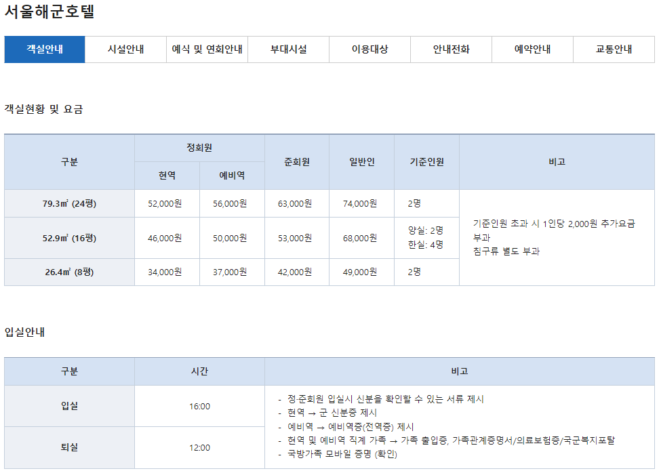
Task: Click the 현역 및 예비역 직계 가족 line
Action: tap(451, 441)
